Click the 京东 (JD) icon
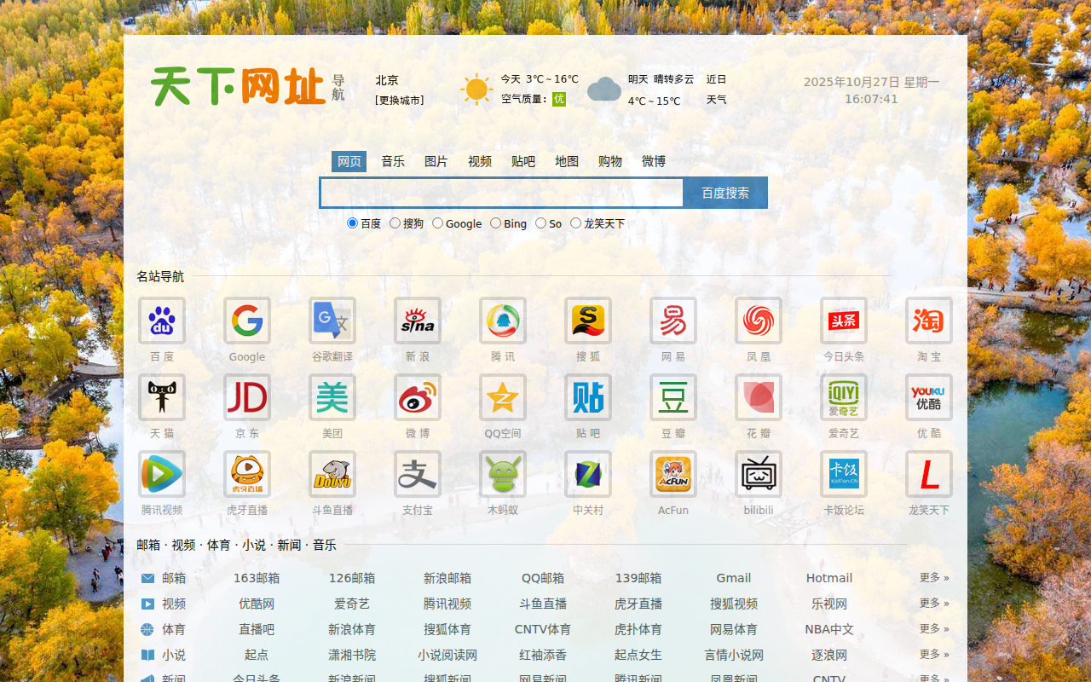Viewport: 1091px width, 682px height. click(x=246, y=398)
